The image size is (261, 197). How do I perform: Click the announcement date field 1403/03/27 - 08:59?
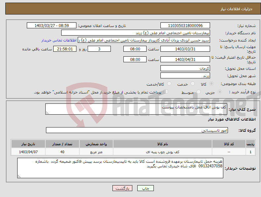pos(51,26)
